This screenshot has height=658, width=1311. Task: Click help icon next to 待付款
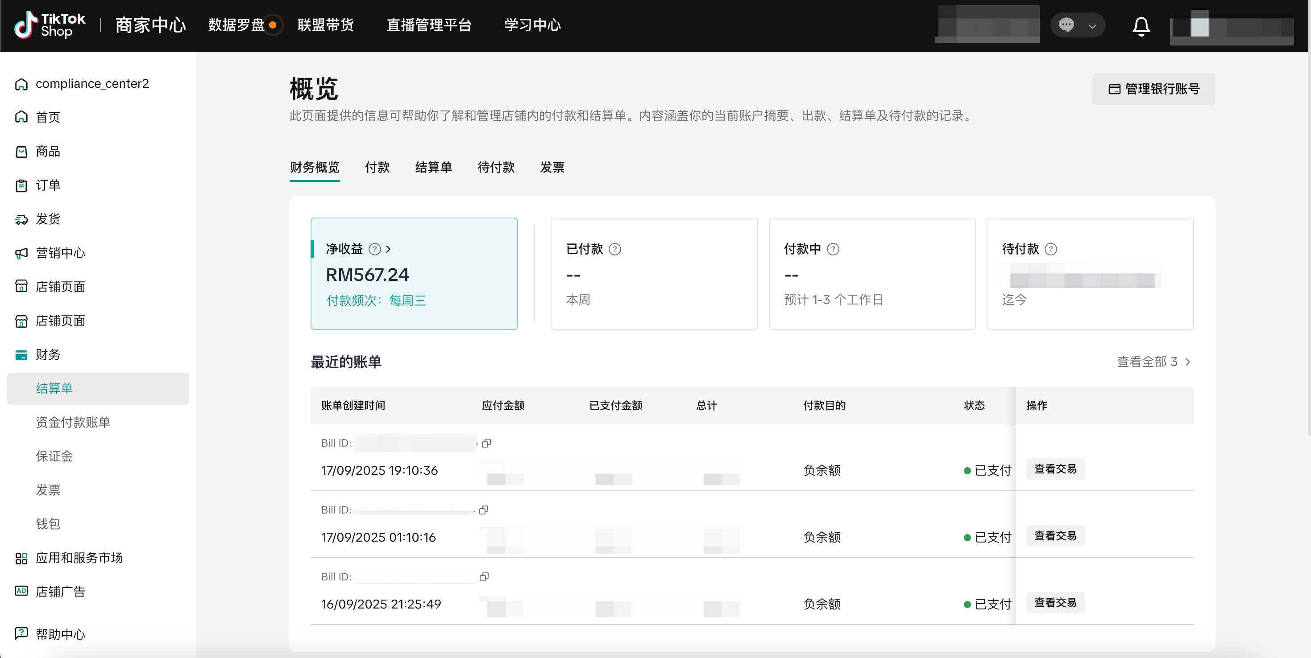point(1050,249)
